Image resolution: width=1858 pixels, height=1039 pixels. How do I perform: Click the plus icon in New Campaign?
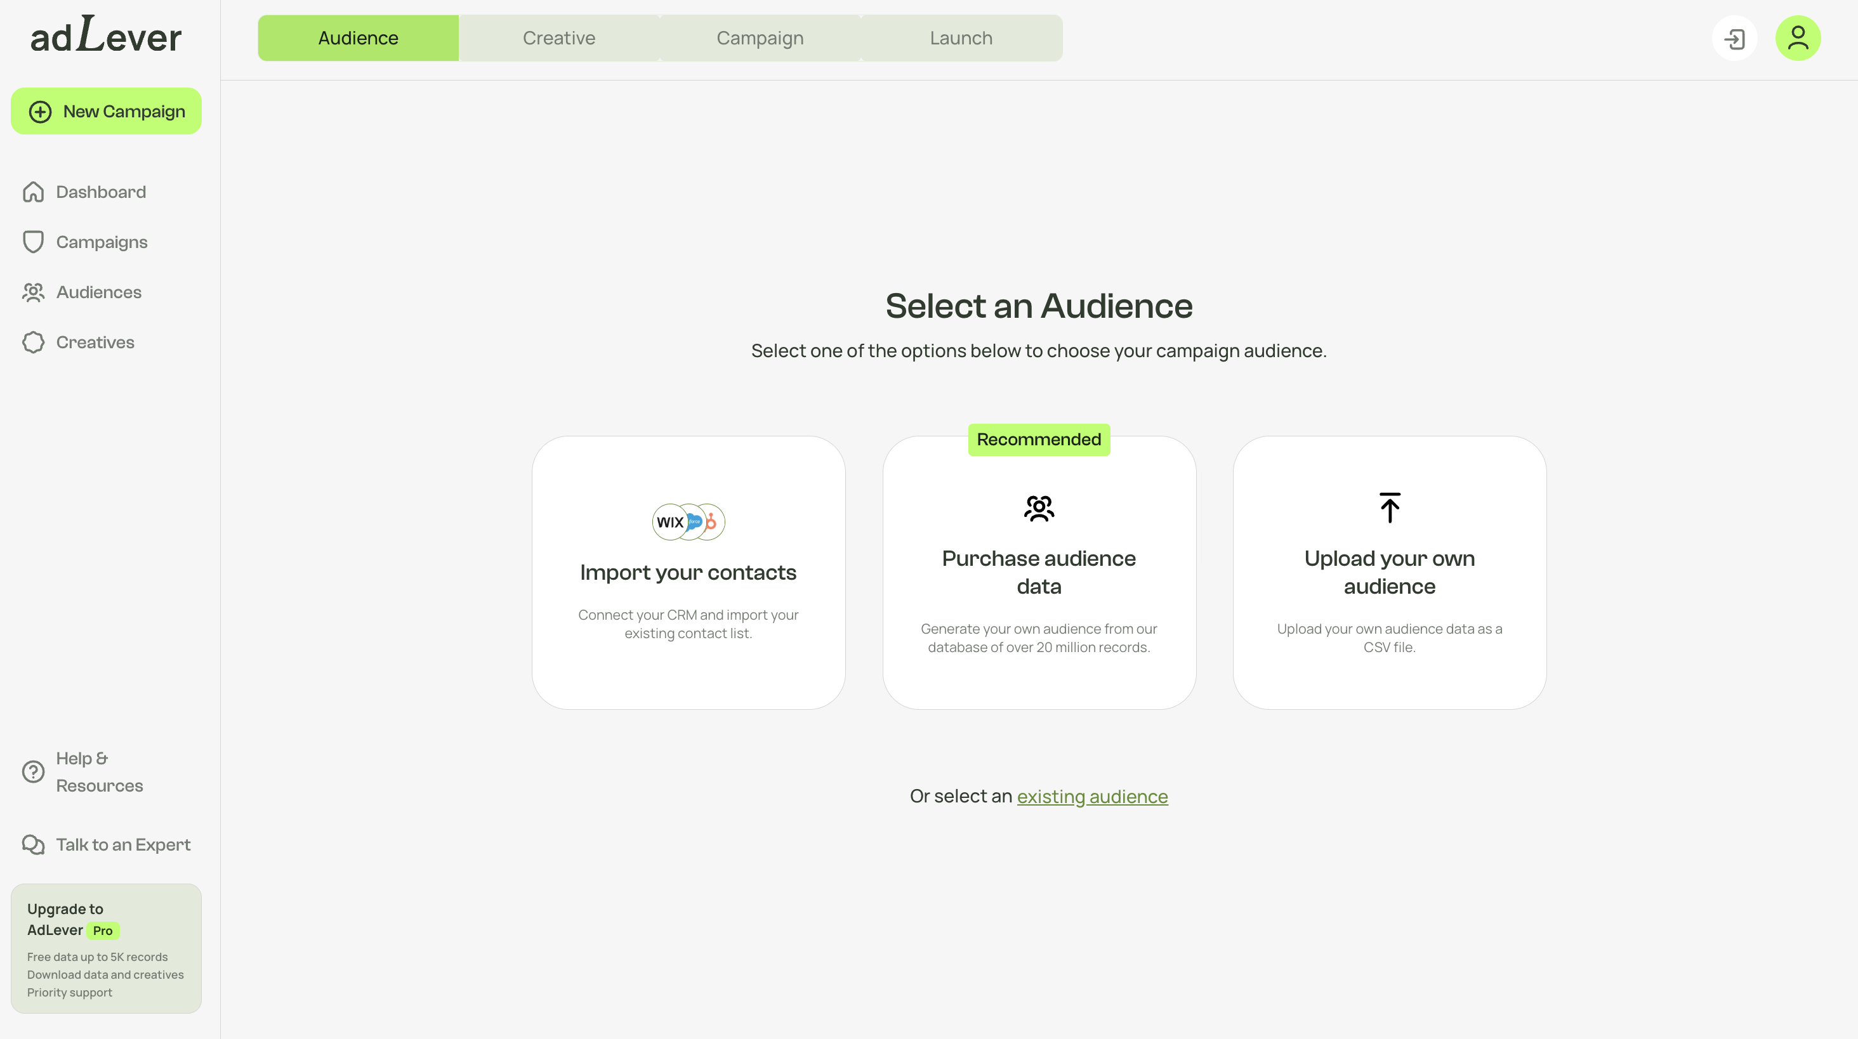coord(41,112)
